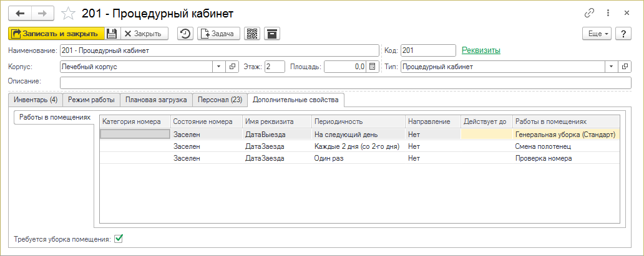Navigate back with the left arrow
This screenshot has width=644, height=256.
(x=20, y=14)
